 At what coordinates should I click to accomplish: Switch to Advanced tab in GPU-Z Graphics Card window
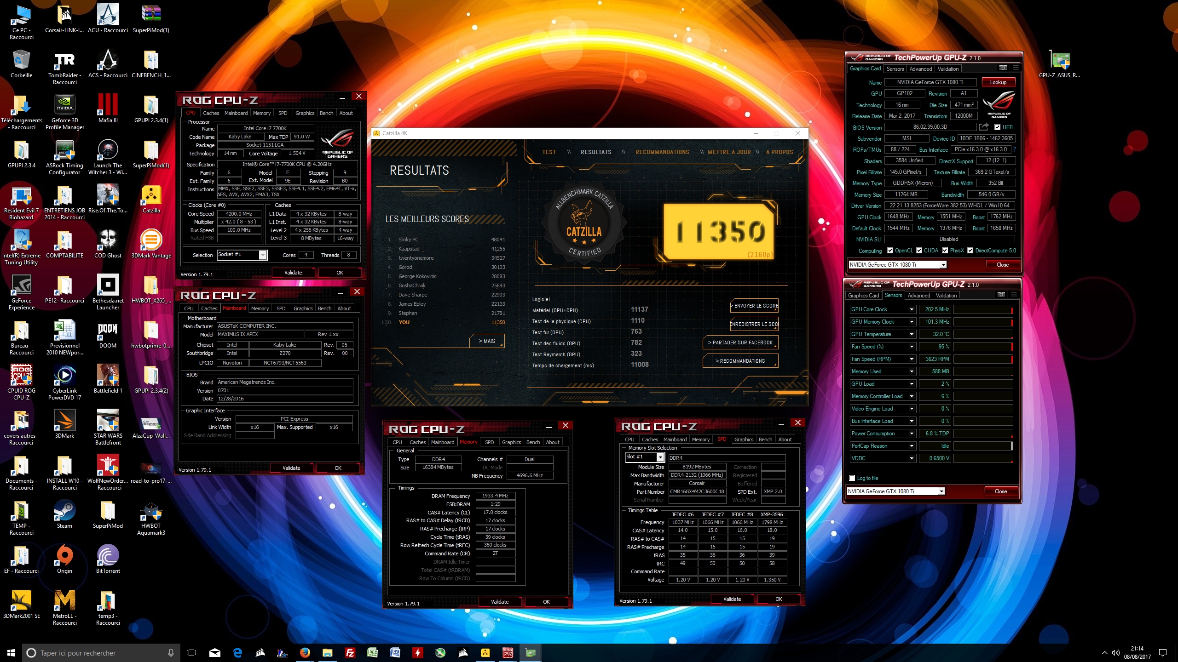coord(921,69)
